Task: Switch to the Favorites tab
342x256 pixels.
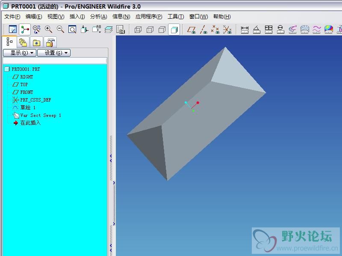Action: 36,42
